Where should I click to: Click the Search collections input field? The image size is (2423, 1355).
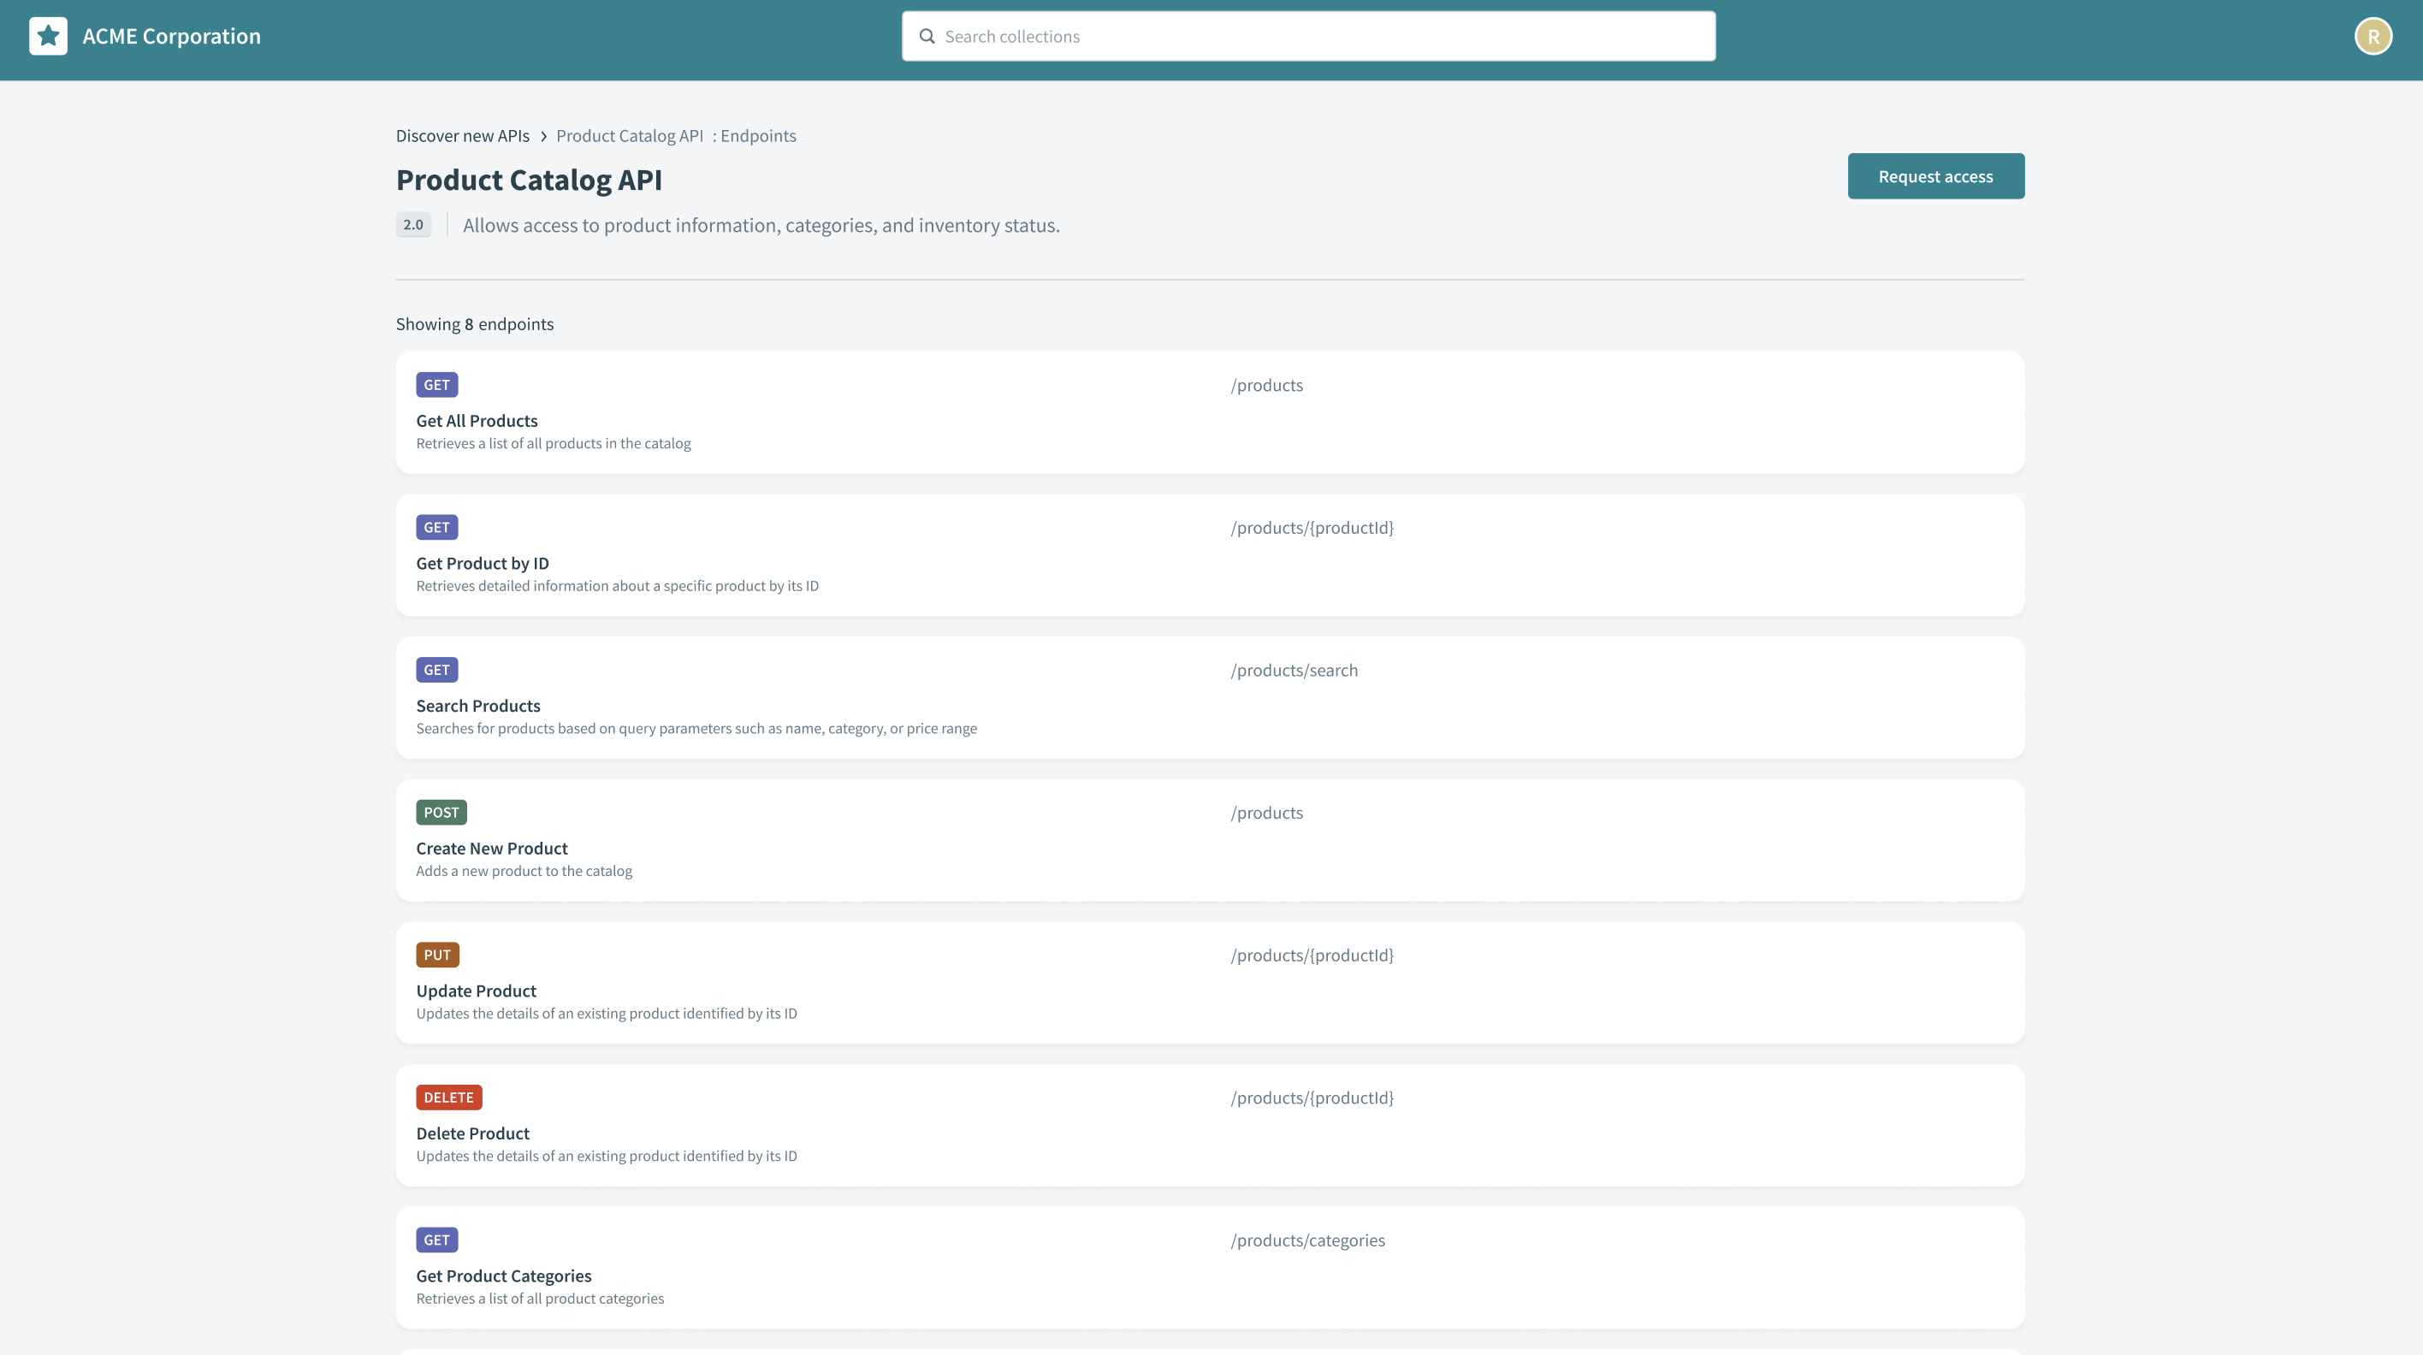tap(1307, 36)
